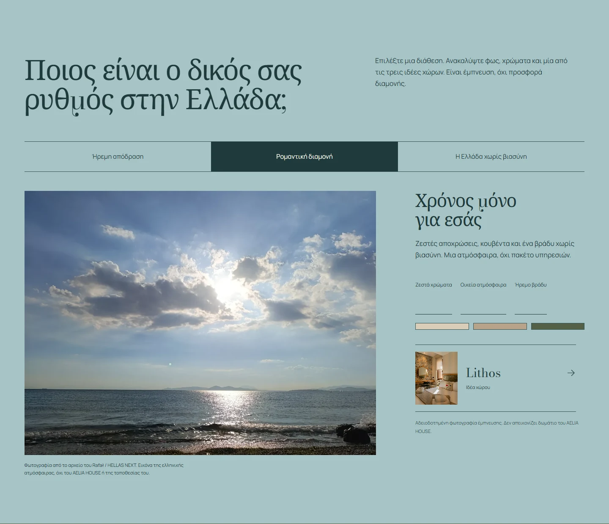609x524 pixels.
Task: Select the Ρομαντική διαμονή tab
Action: pyautogui.click(x=304, y=157)
